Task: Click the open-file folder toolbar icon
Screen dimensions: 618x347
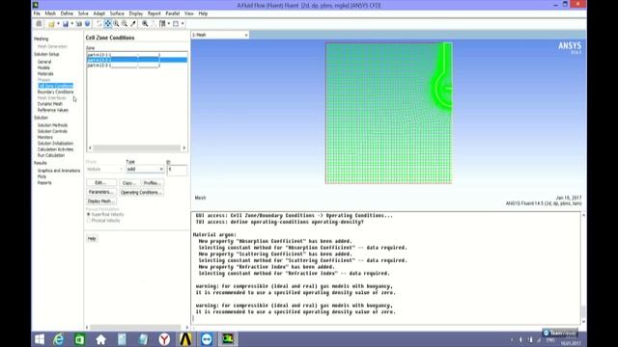Action: pos(51,24)
